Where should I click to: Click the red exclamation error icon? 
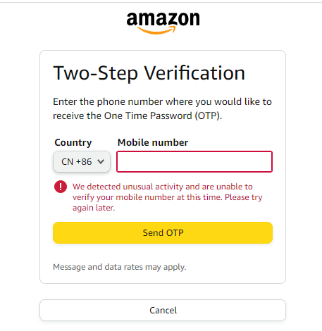(x=61, y=187)
